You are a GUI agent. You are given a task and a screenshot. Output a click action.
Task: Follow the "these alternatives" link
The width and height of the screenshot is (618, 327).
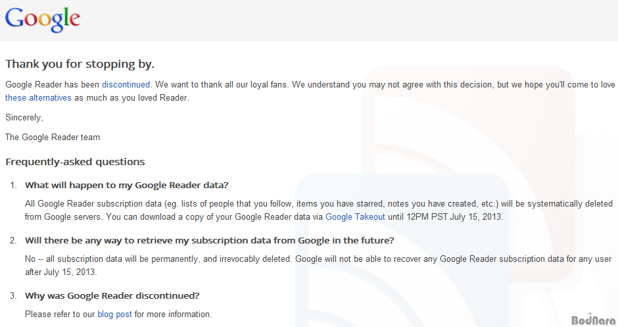click(38, 98)
